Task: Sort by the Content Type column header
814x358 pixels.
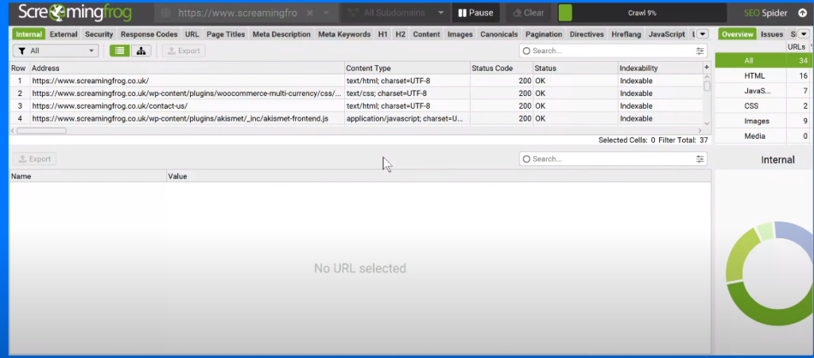Action: pyautogui.click(x=408, y=68)
